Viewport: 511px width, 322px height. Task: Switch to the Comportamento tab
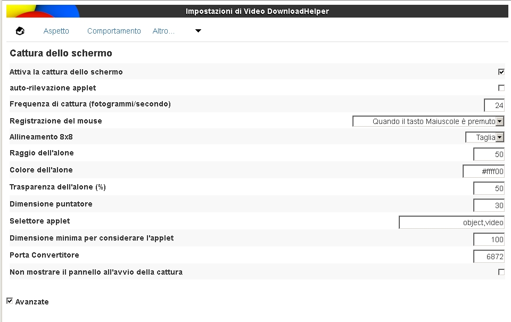coord(114,31)
